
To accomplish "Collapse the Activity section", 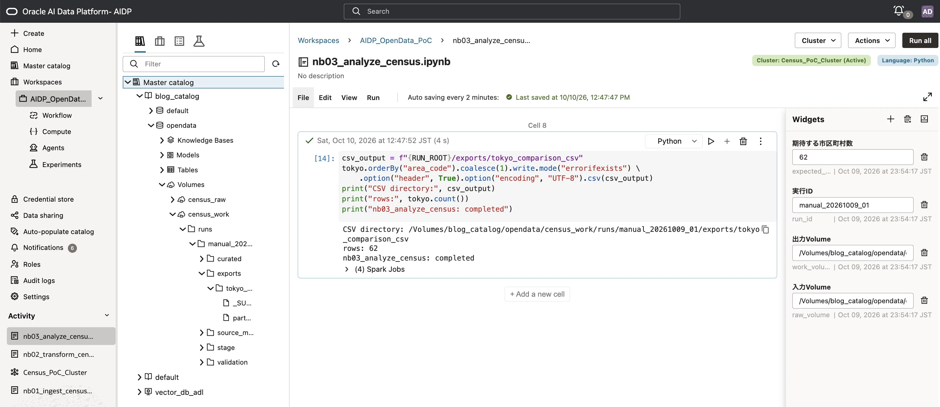I will pyautogui.click(x=107, y=315).
